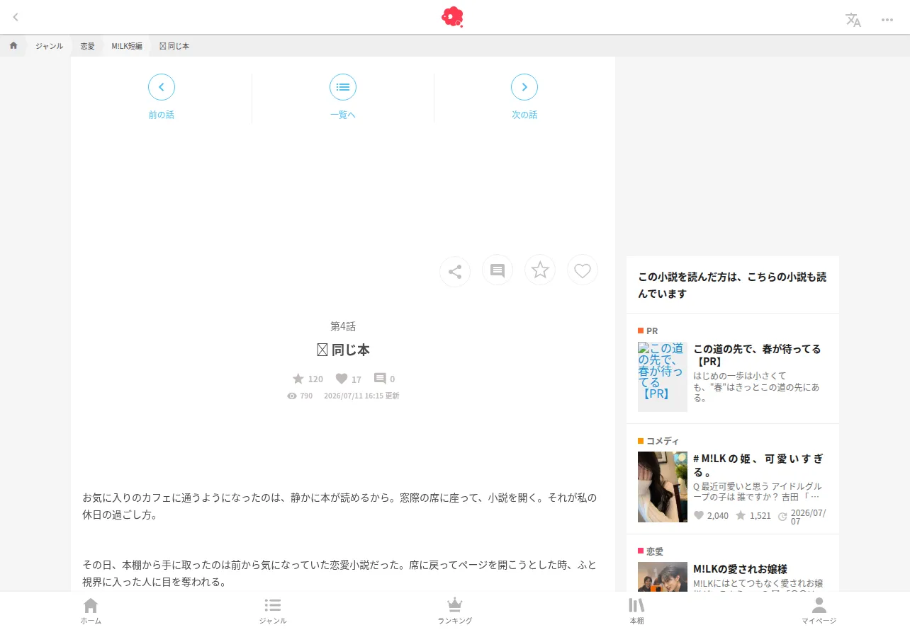Viewport: 910px width, 637px height.
Task: Toggle heart like button
Action: point(583,270)
